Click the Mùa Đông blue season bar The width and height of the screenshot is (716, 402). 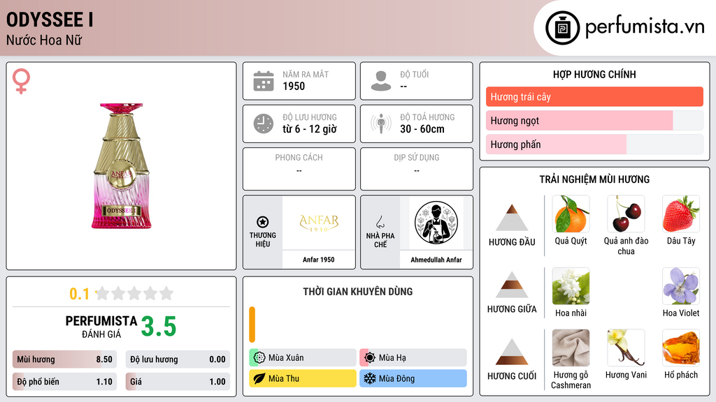click(x=413, y=378)
